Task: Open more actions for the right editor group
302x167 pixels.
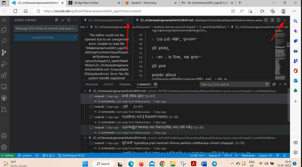Action: tap(285, 20)
